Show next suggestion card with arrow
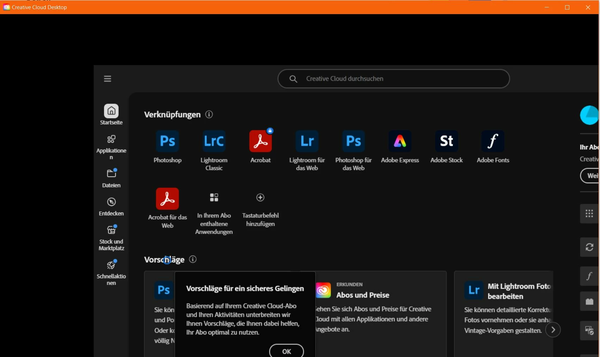 553,330
